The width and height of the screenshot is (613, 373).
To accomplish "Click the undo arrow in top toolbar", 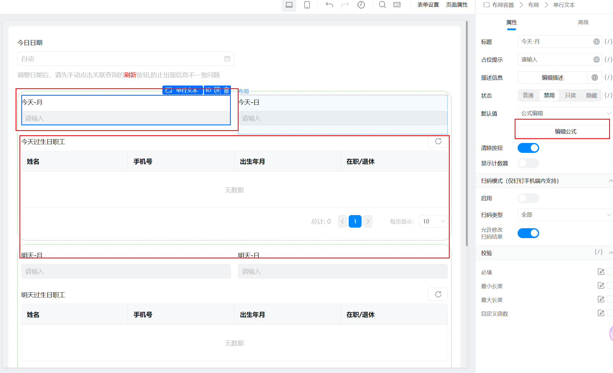I will tap(329, 5).
